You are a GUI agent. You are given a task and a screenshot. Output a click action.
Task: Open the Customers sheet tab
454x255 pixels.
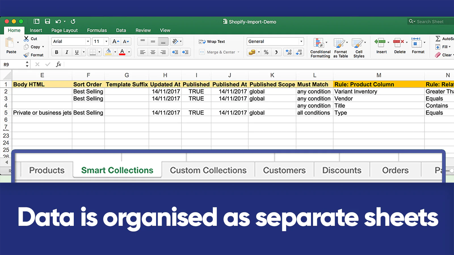click(x=284, y=170)
